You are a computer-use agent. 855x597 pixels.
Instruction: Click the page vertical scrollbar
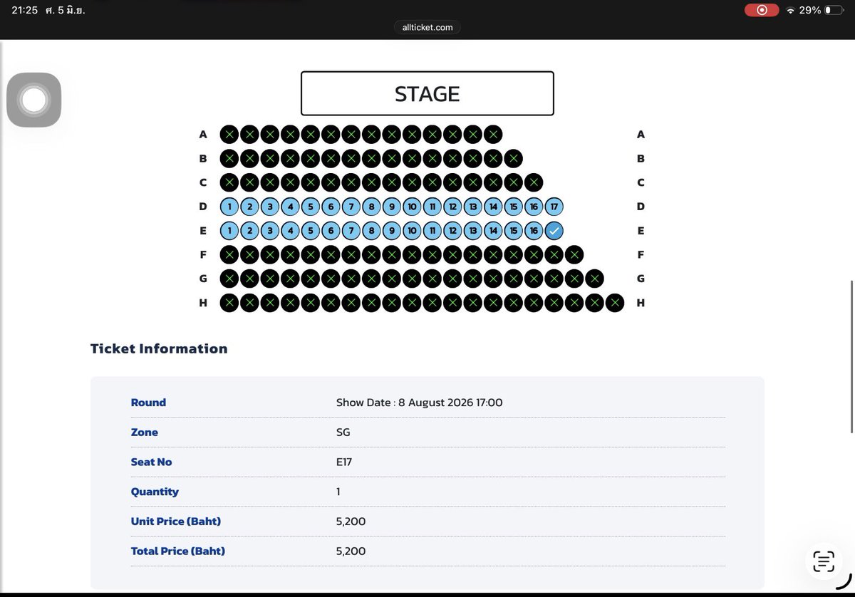click(851, 356)
